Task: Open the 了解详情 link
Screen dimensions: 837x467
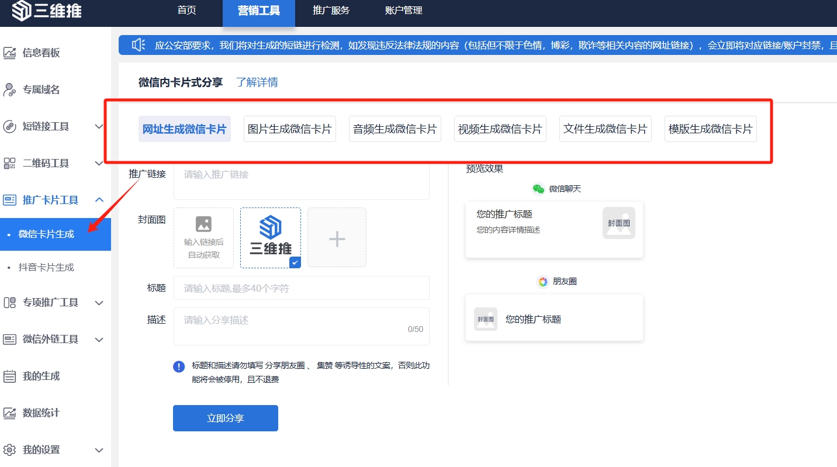Action: tap(257, 82)
